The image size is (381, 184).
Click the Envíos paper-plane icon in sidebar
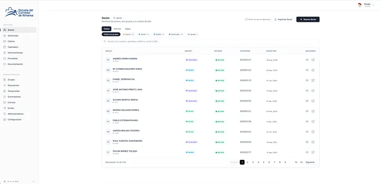point(5,108)
